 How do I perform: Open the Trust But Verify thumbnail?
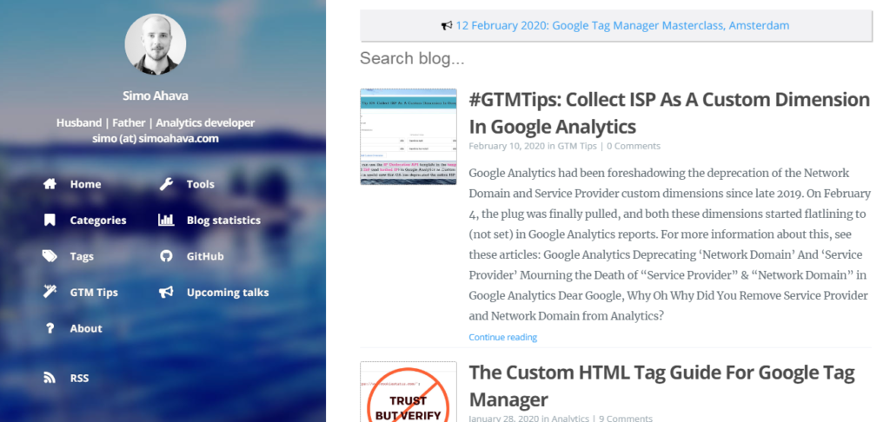408,392
